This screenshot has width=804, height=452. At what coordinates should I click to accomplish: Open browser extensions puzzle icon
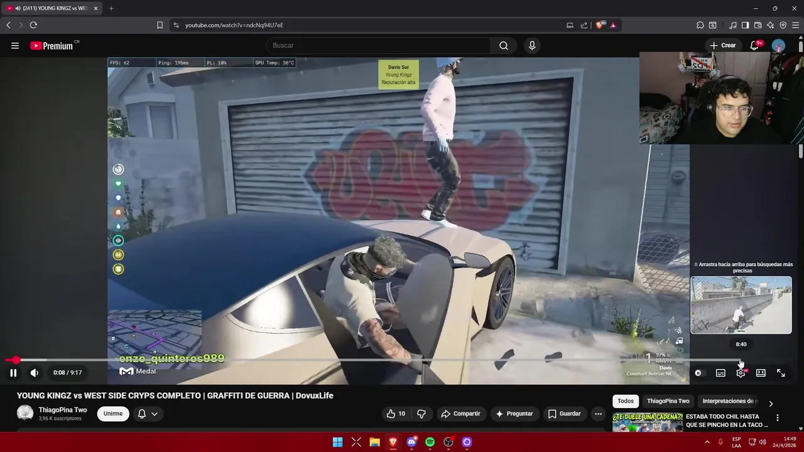700,25
